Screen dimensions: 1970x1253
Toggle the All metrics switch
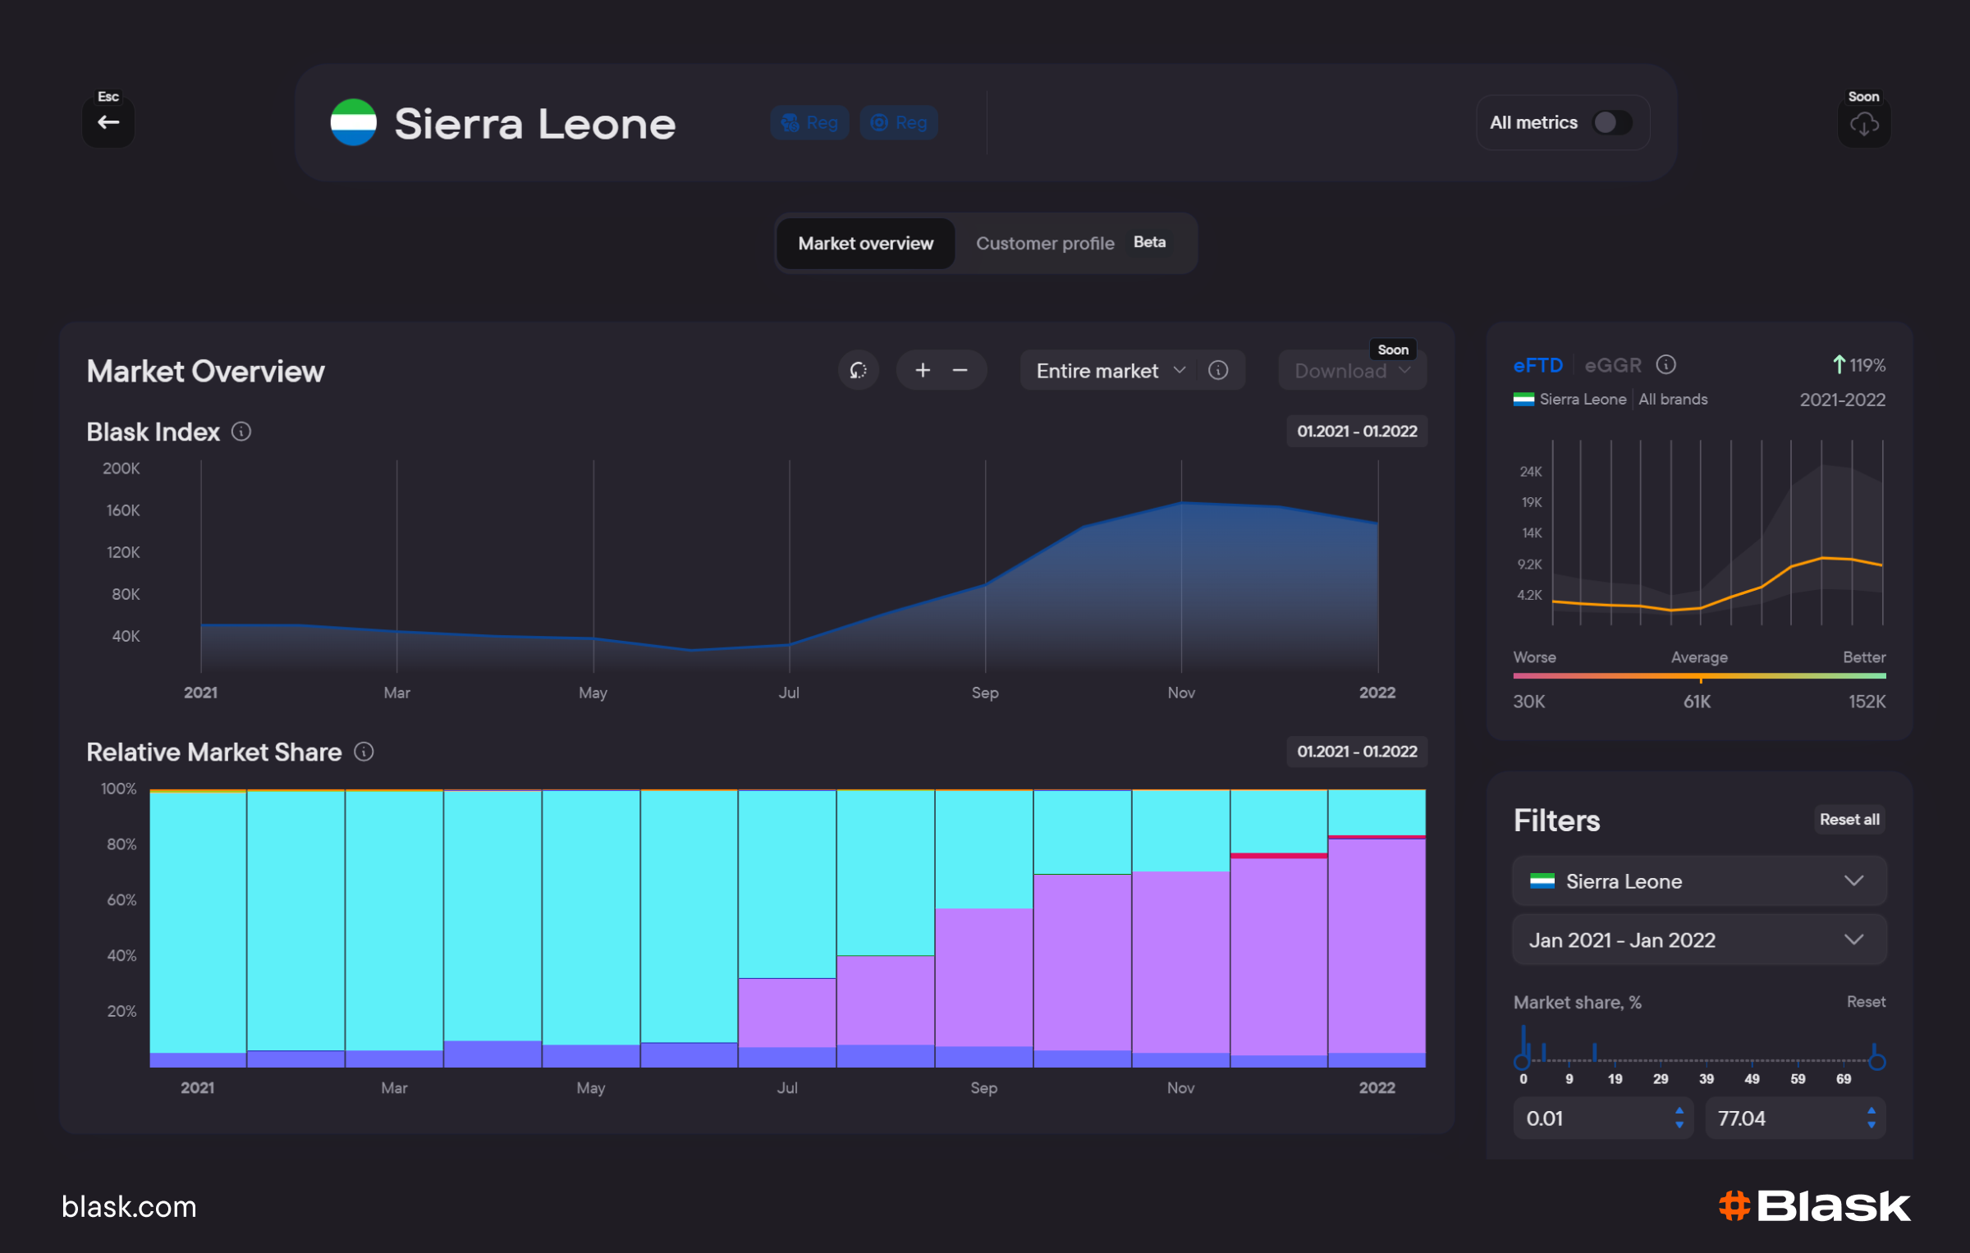(1611, 123)
